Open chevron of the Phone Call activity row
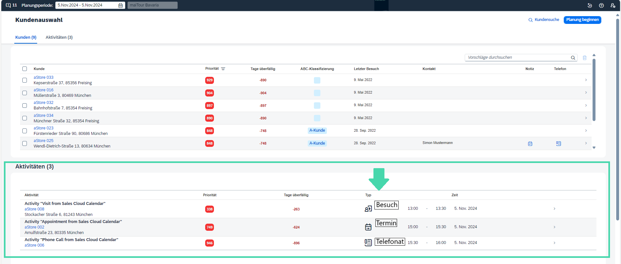This screenshot has height=264, width=621. (554, 243)
